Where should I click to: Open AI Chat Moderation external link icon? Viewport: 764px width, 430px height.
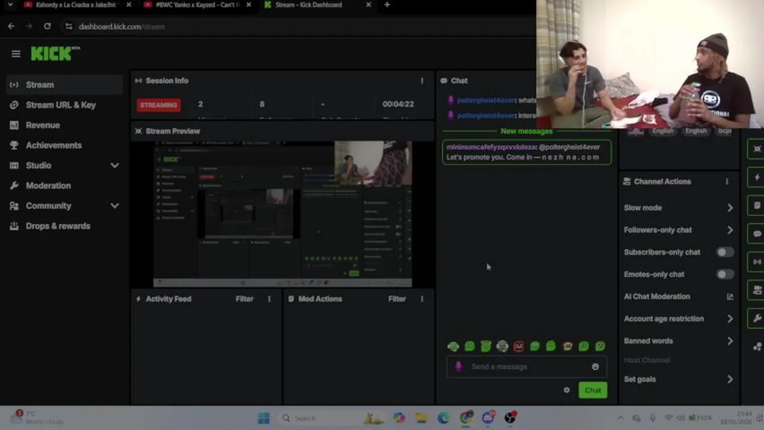click(730, 297)
